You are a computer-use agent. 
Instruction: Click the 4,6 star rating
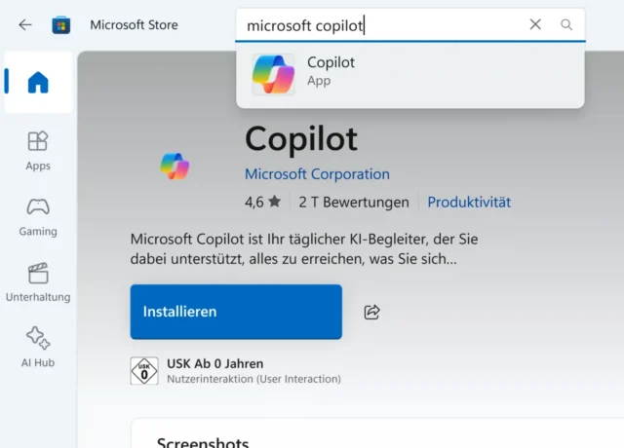262,203
